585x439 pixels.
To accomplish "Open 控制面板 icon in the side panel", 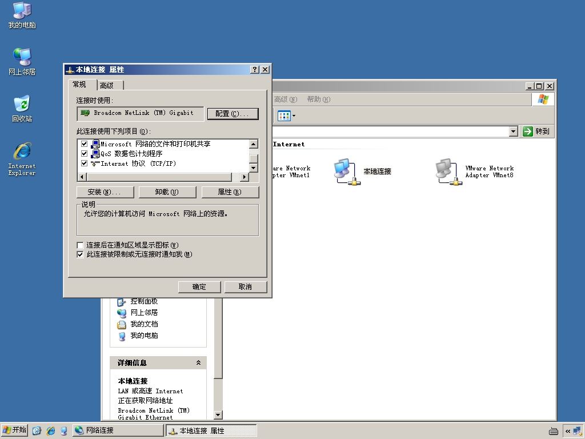I will (x=121, y=302).
